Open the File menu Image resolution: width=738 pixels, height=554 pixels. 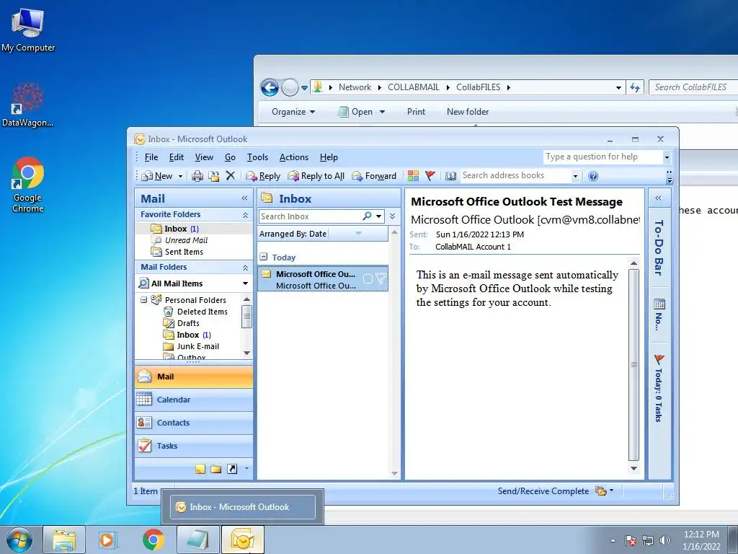coord(151,157)
